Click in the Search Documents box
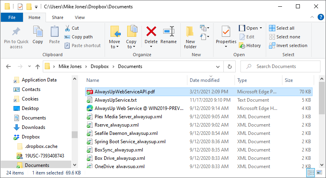The width and height of the screenshot is (326, 178). tap(280, 66)
